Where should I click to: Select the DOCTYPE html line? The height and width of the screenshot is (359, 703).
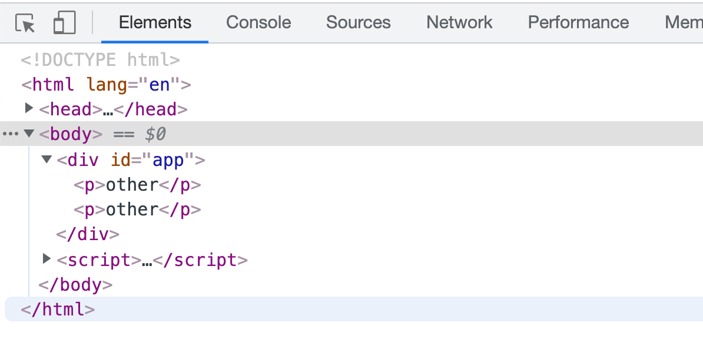pyautogui.click(x=101, y=59)
